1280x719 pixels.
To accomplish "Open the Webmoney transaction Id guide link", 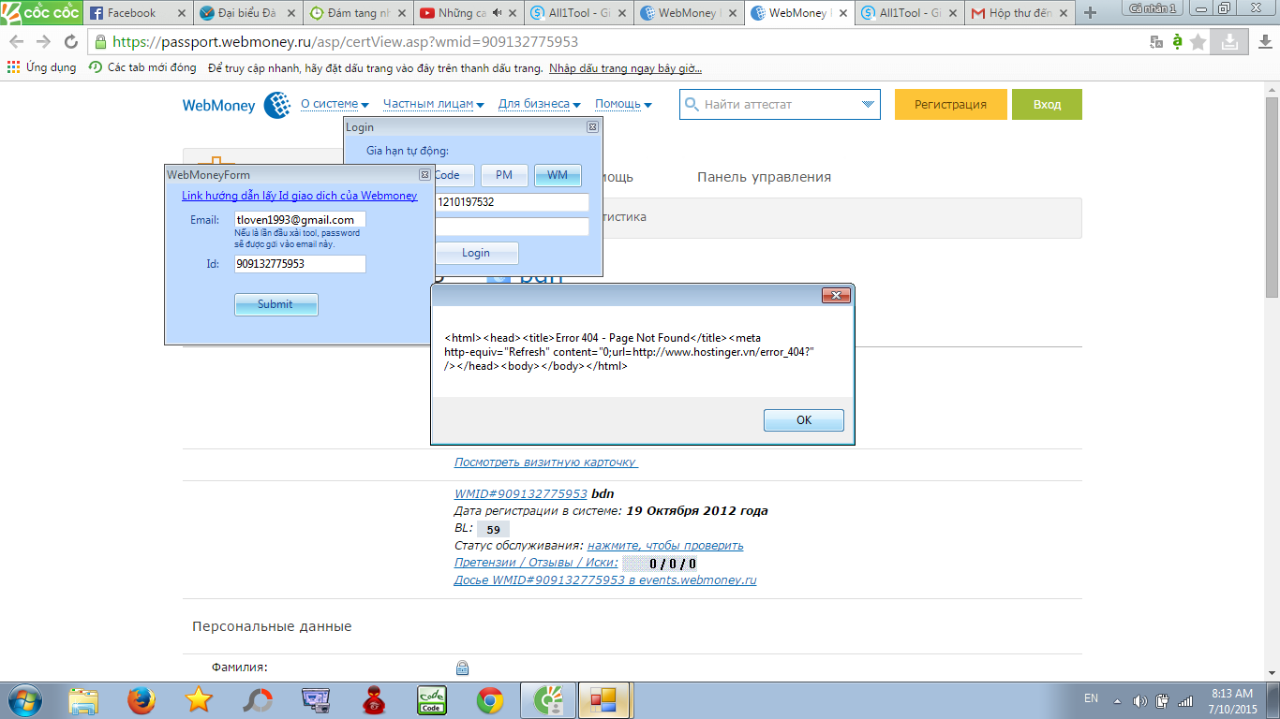I will tap(300, 196).
